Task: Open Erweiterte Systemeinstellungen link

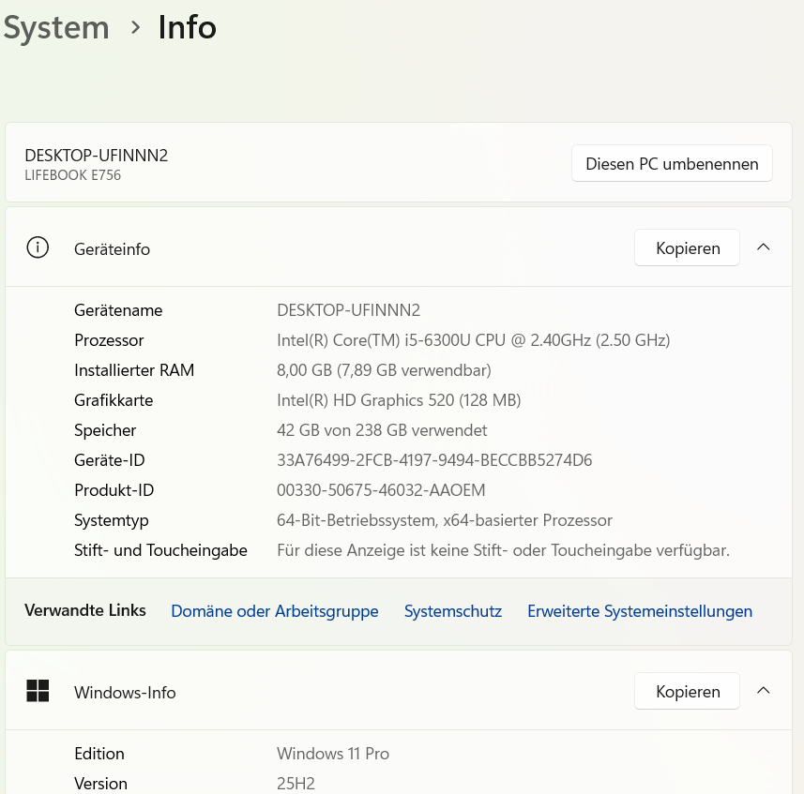Action: (640, 611)
